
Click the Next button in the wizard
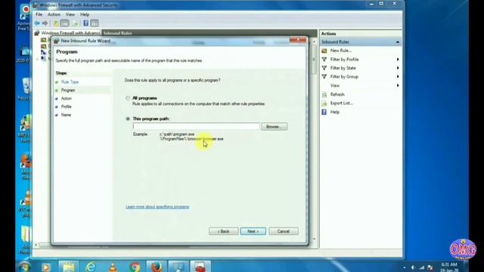point(253,231)
